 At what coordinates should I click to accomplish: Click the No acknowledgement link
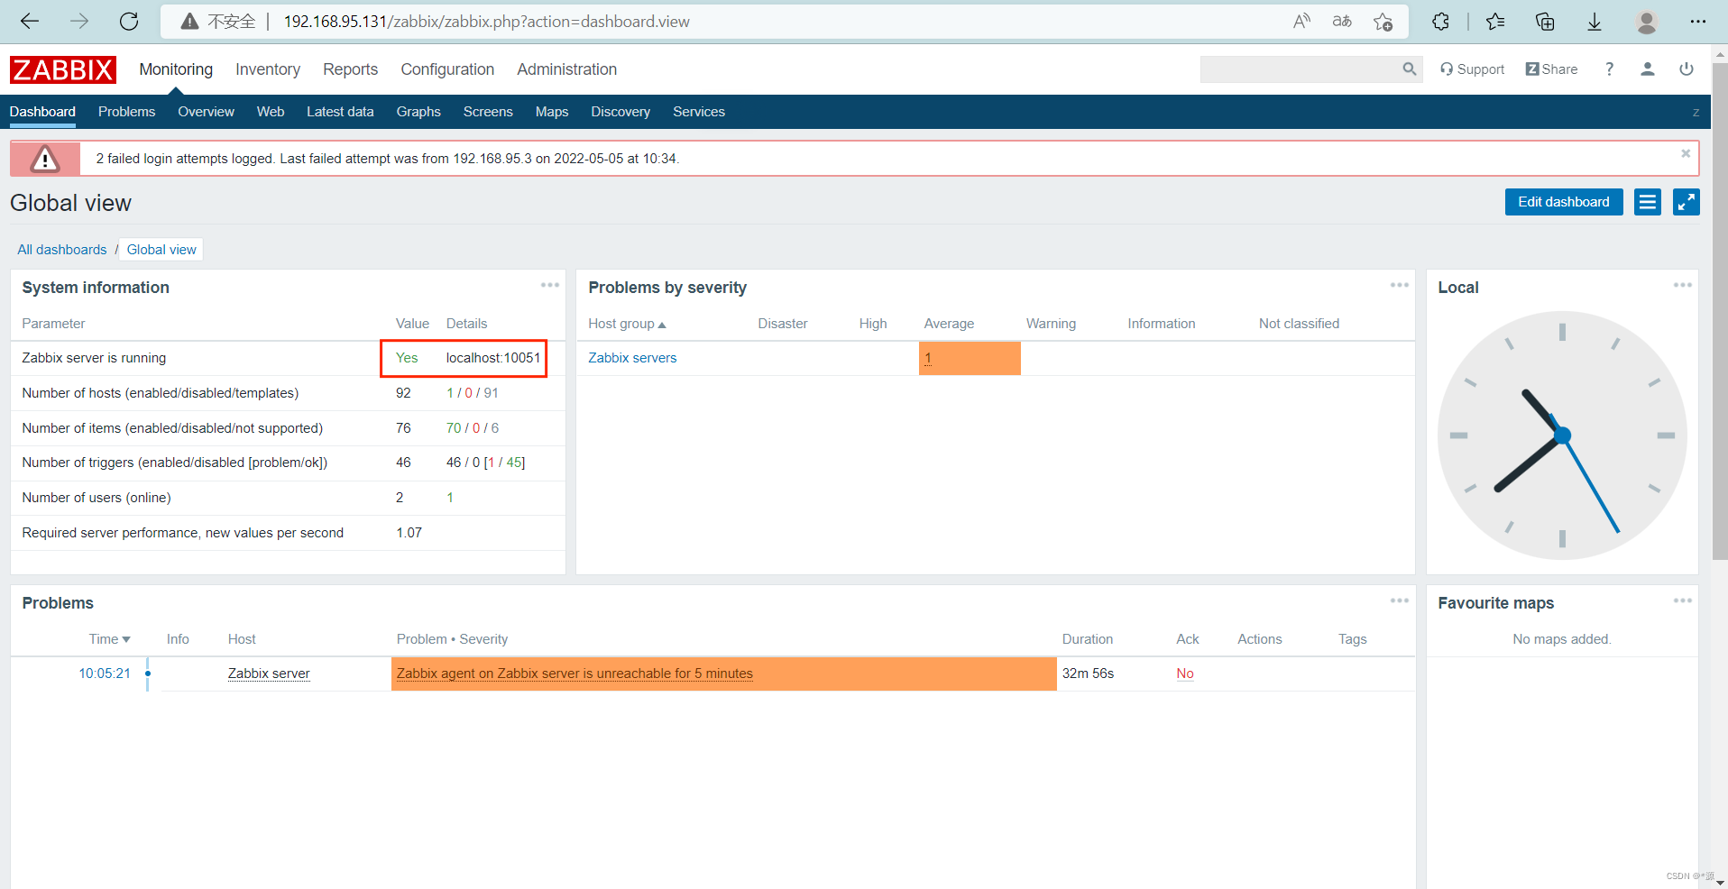[1185, 674]
